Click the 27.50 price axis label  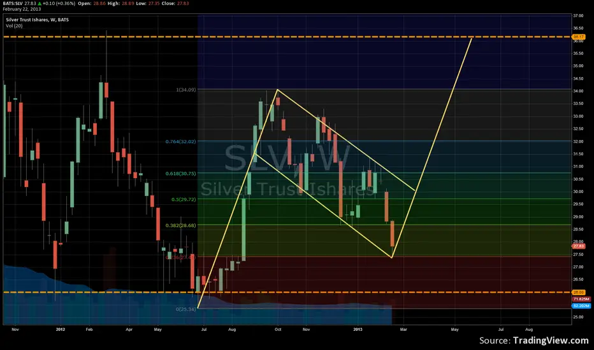click(x=578, y=255)
